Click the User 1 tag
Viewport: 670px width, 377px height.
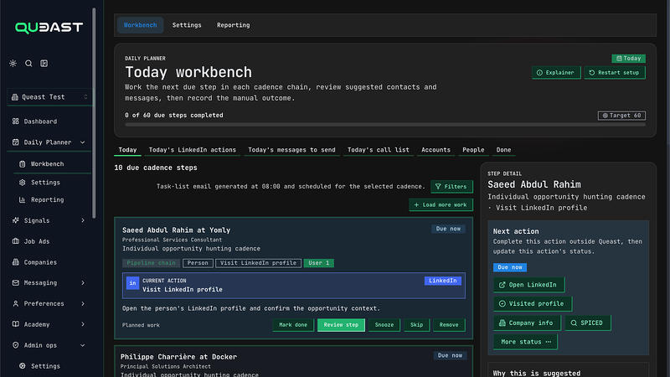pyautogui.click(x=319, y=263)
